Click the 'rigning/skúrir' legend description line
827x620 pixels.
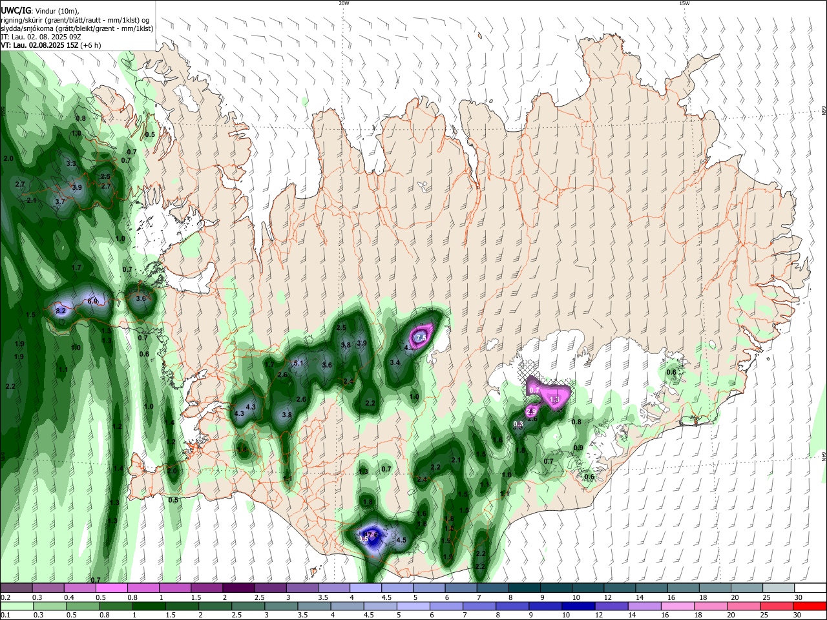[75, 19]
